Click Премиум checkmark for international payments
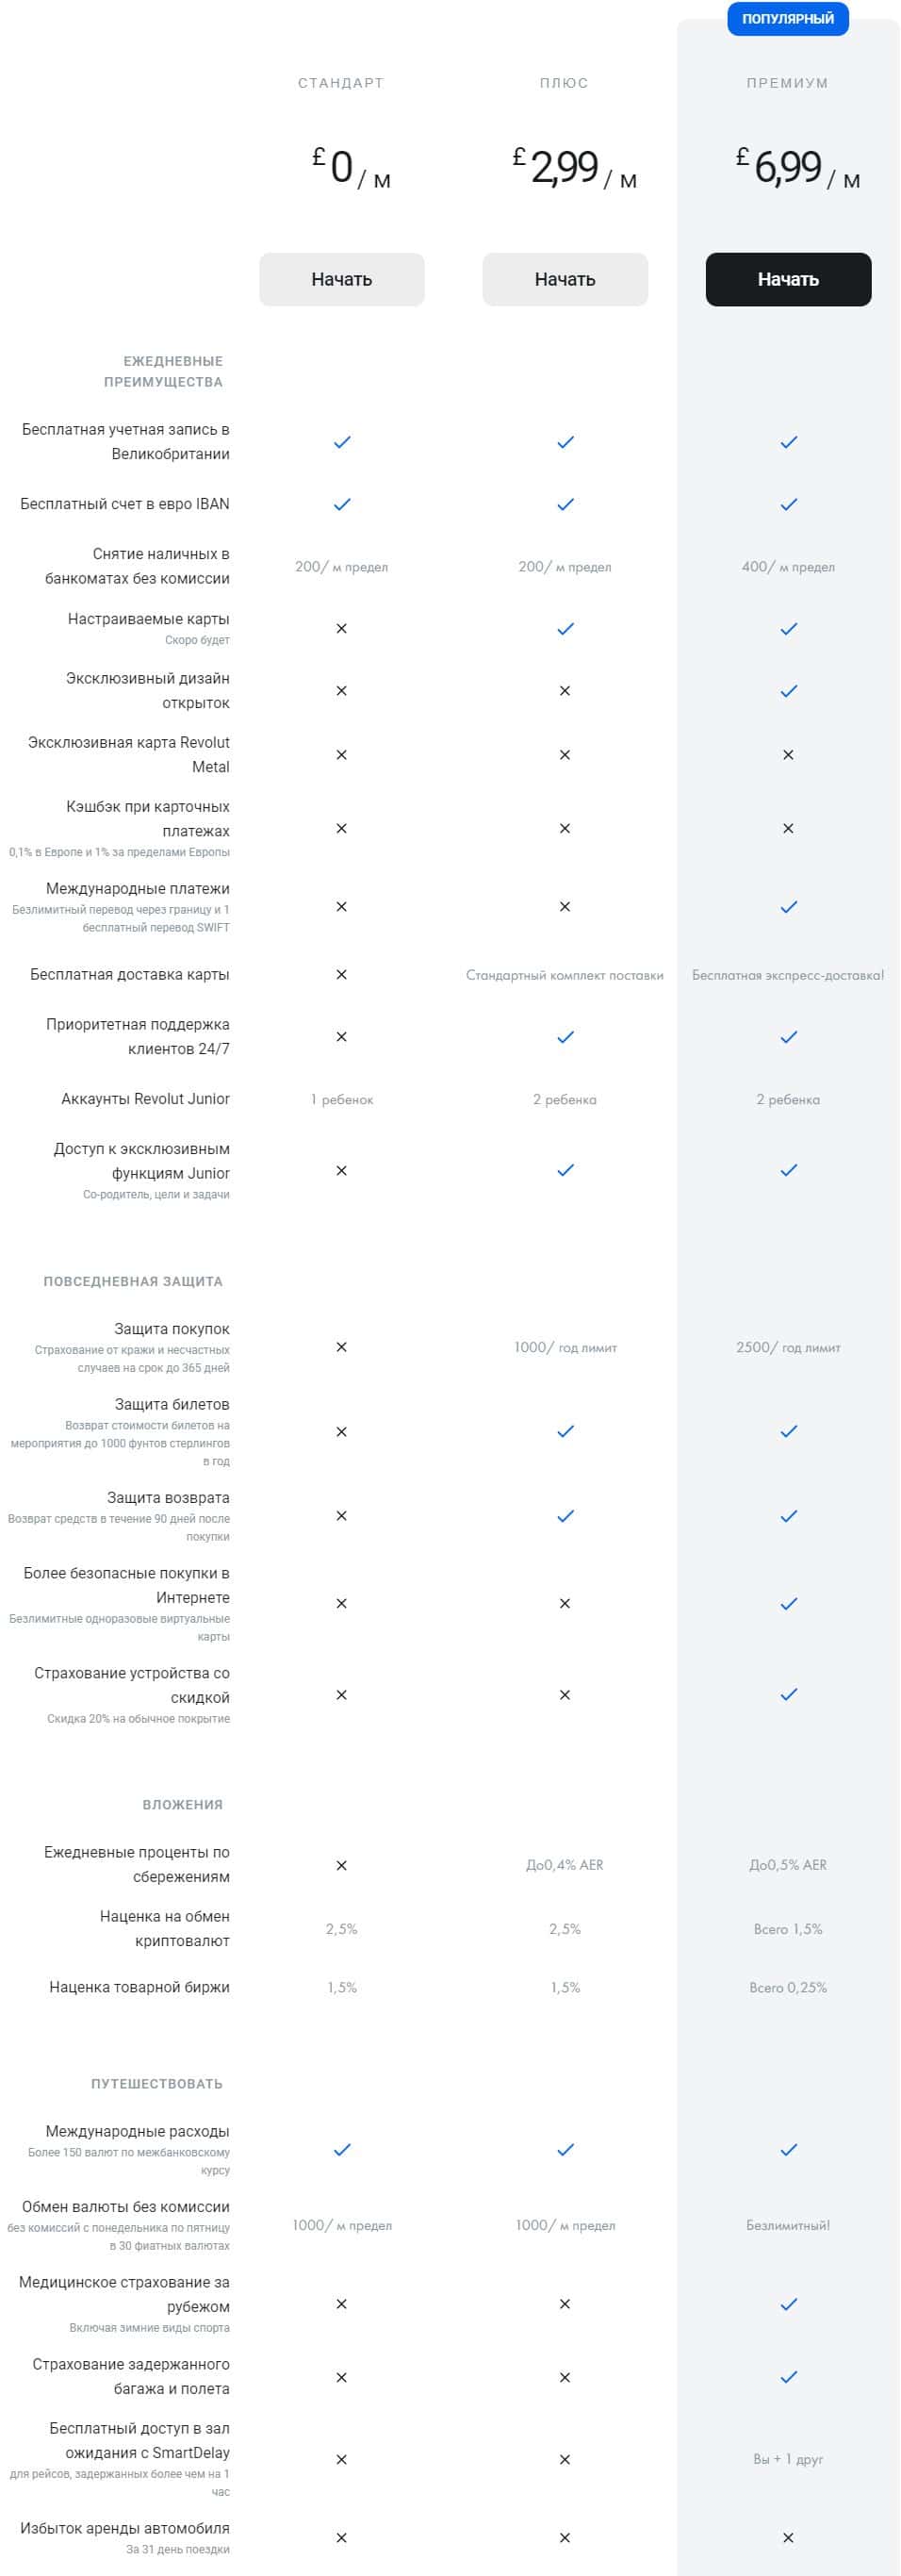901x2576 pixels. click(788, 907)
